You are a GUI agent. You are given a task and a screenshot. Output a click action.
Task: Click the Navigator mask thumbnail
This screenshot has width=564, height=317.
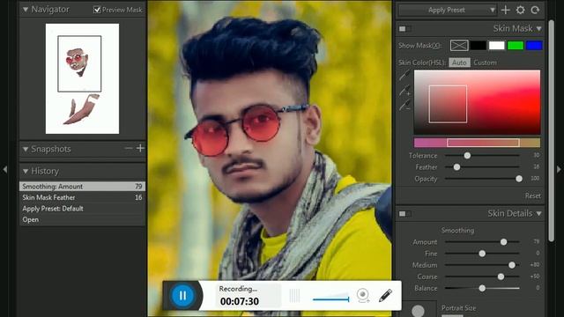coord(82,78)
